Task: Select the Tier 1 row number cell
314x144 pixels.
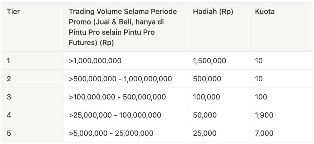Action: (9, 61)
